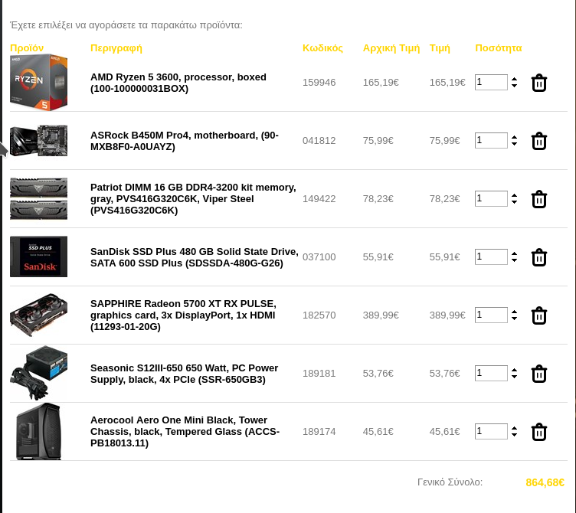Open the Patriot Viper Steel memory thumbnail
576x513 pixels.
[38, 198]
